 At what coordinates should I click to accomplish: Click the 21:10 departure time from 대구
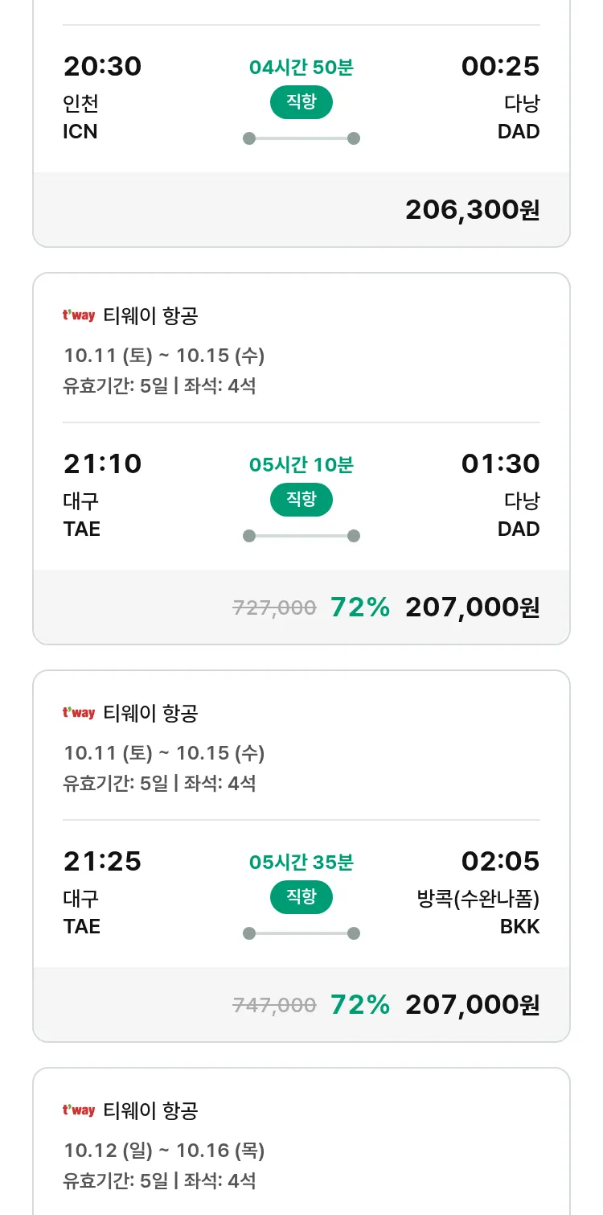pyautogui.click(x=102, y=464)
